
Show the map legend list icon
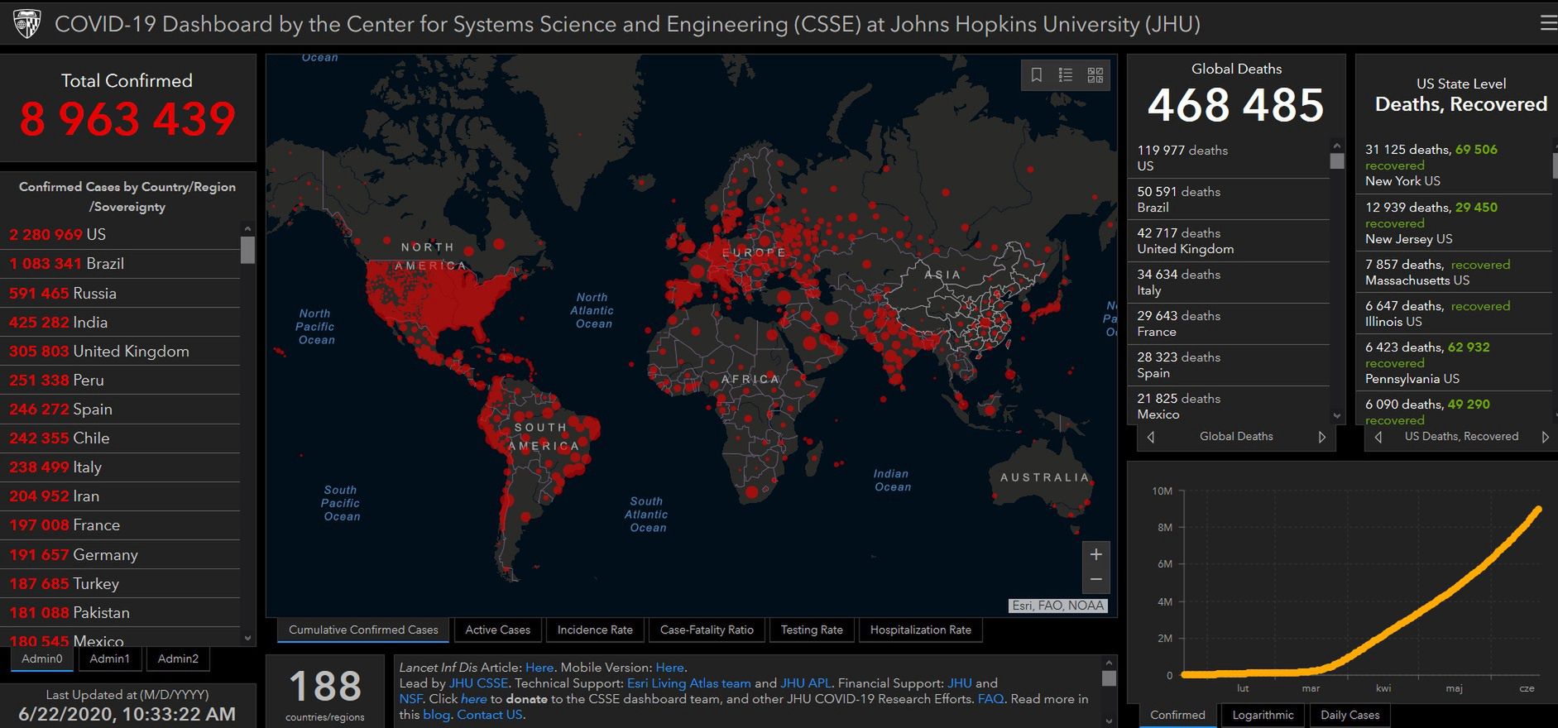(1066, 75)
